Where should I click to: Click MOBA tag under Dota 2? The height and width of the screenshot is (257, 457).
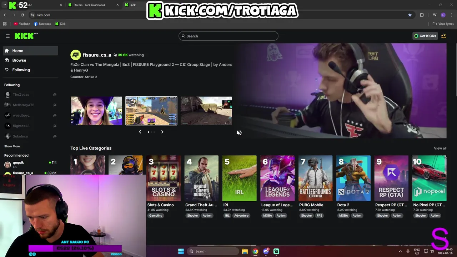point(343,216)
